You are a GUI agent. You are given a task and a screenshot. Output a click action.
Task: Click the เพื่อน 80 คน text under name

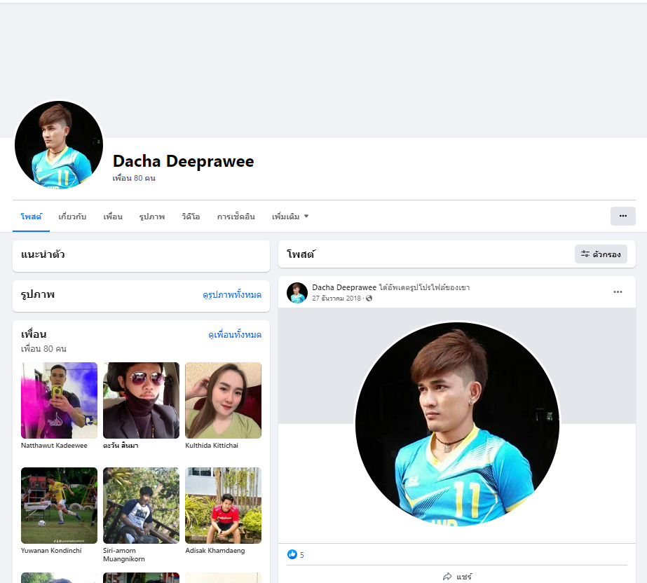[134, 178]
